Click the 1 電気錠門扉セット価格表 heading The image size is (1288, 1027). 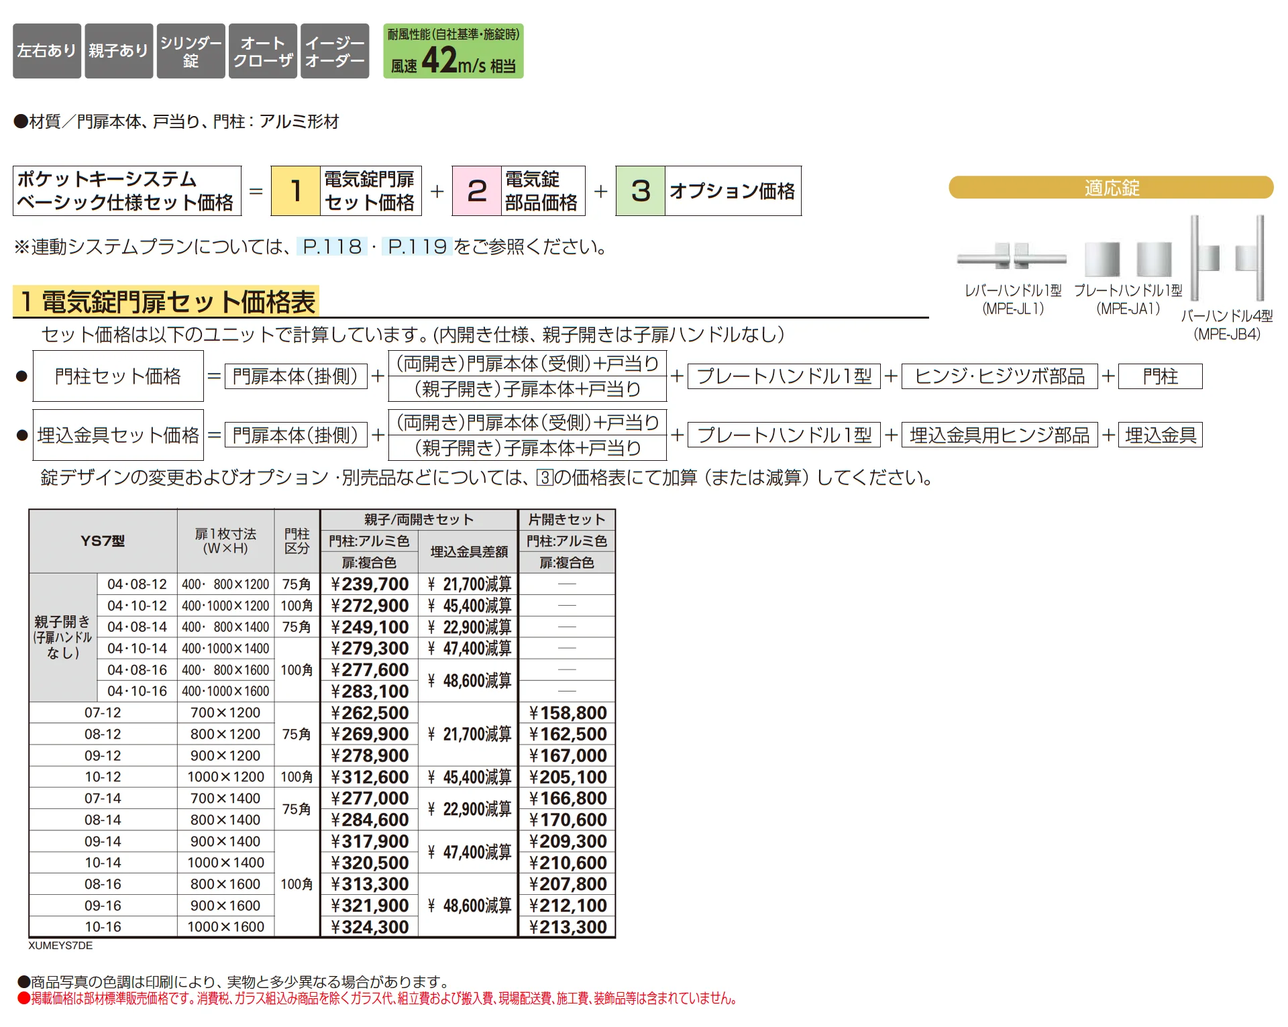[x=166, y=302]
